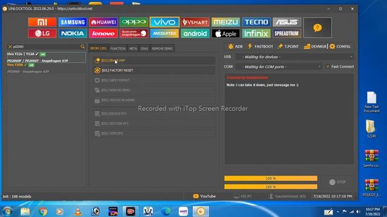This screenshot has height=217, width=387.
Task: Run [EDL] FACTORY RESET
Action: click(x=154, y=71)
